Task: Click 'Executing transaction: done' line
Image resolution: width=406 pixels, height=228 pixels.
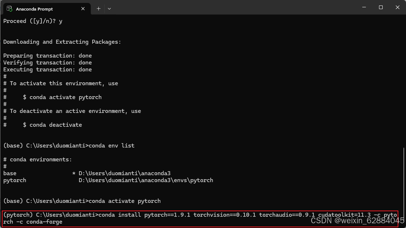Action: click(x=47, y=70)
